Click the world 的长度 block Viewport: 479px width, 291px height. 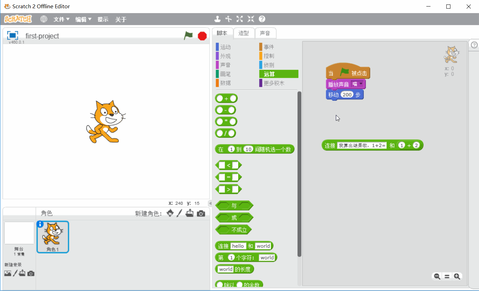[234, 269]
